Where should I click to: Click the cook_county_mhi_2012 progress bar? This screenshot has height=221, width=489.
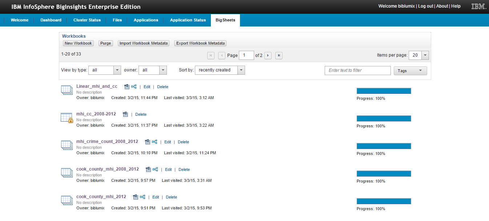[x=384, y=201]
